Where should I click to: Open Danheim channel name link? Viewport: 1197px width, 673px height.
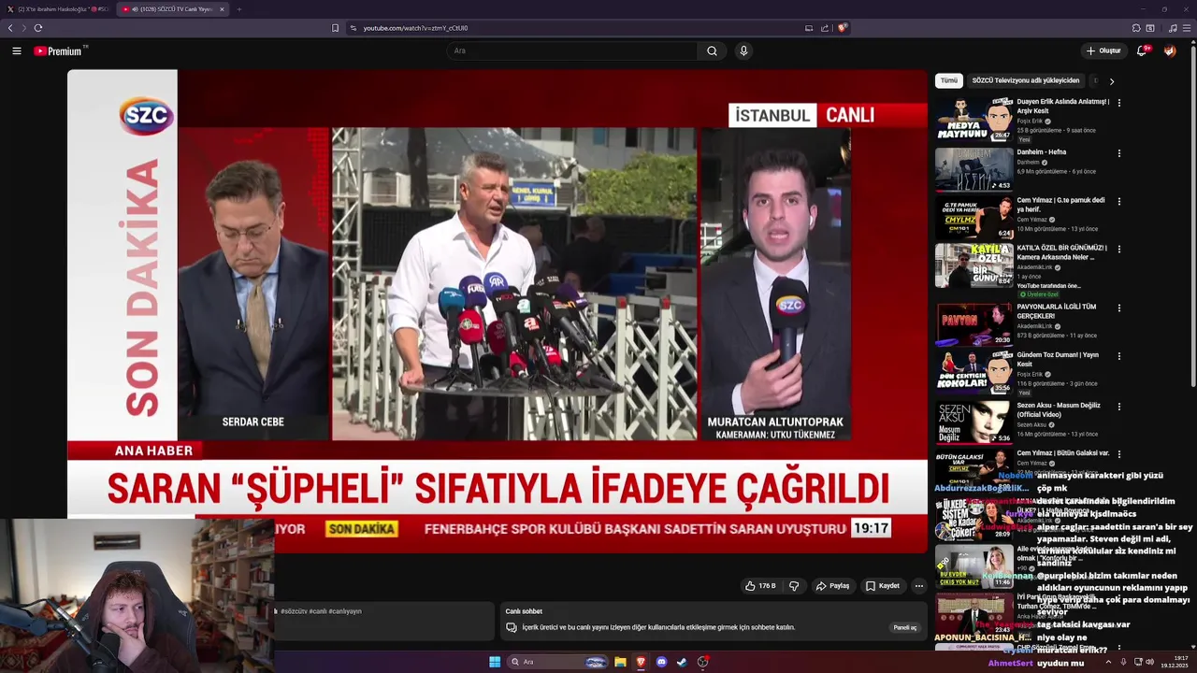[x=1029, y=162]
